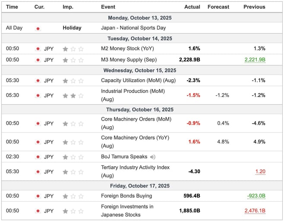Click the Japan flag in the National Sports Day row
The width and height of the screenshot is (284, 221).
point(38,28)
